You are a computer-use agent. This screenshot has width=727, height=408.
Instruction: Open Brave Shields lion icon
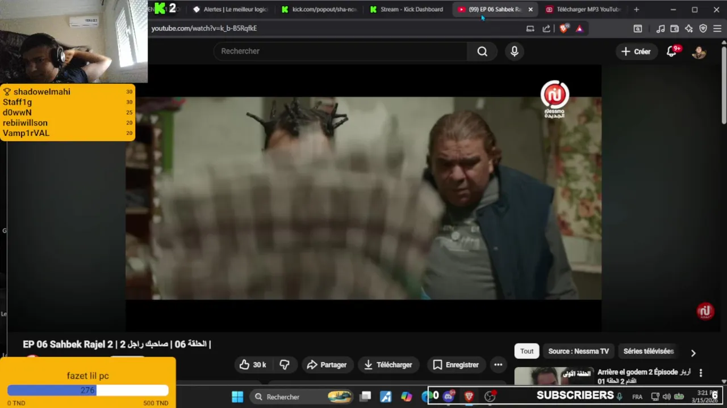tap(563, 28)
